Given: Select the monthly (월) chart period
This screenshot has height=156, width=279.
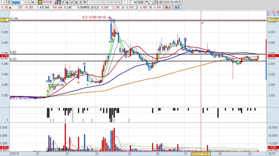Looking at the screenshot, I should pos(67,2).
